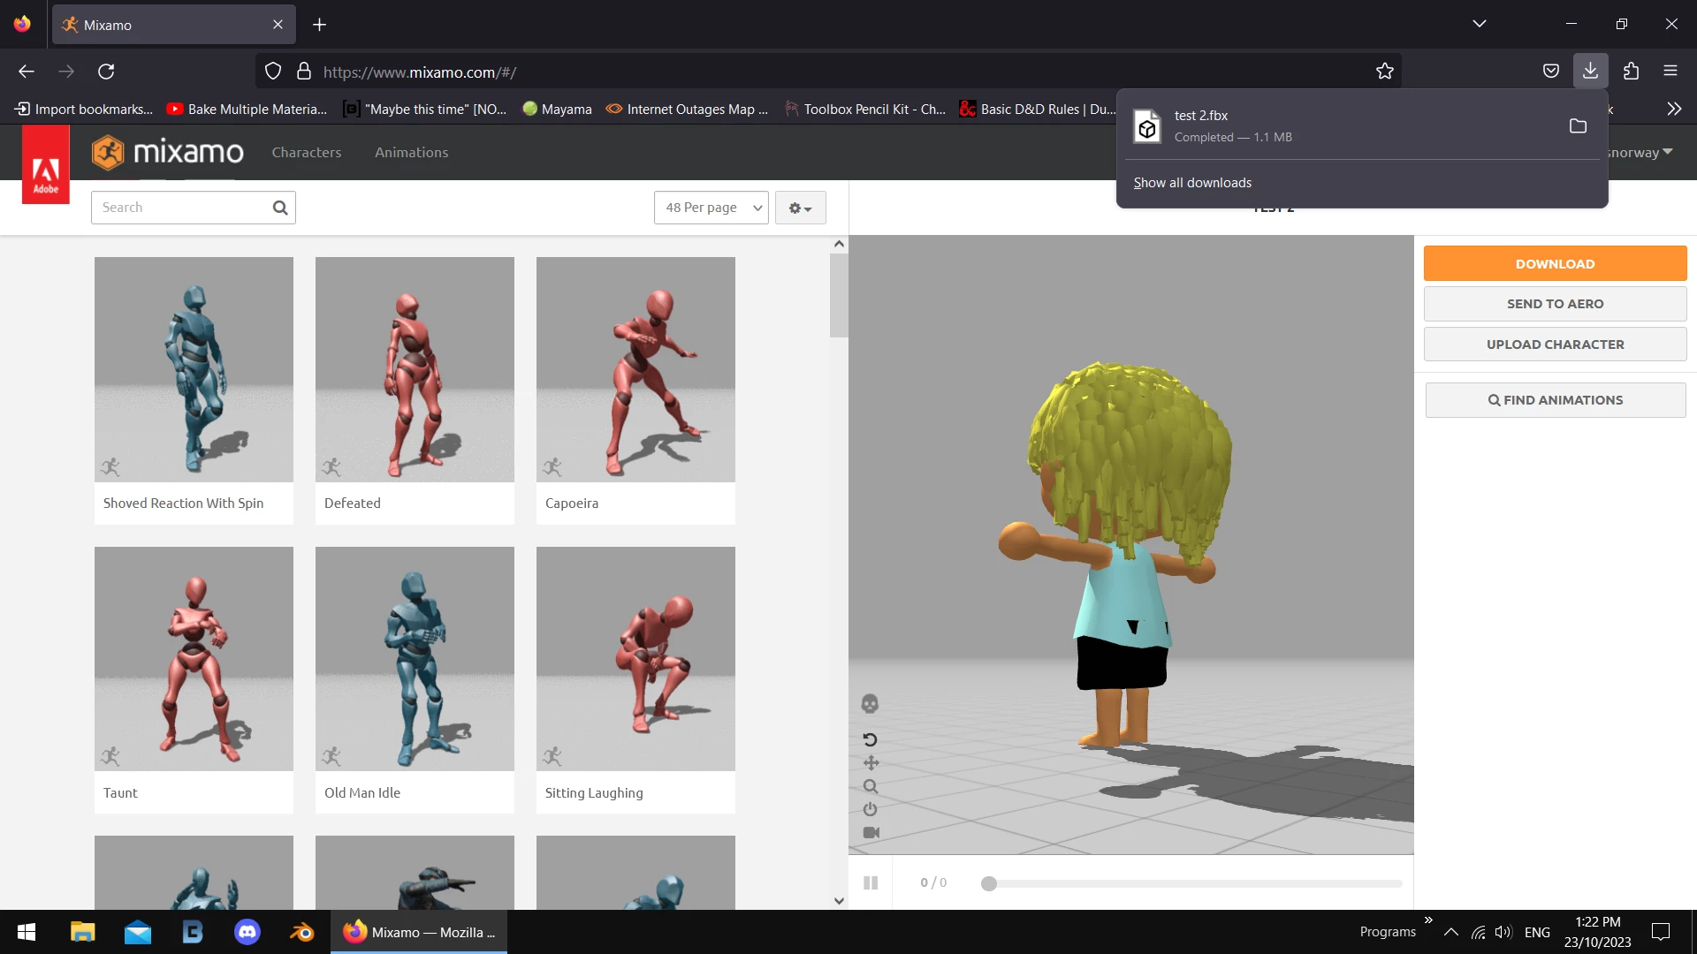Viewport: 1697px width, 954px height.
Task: Open the 48 Per page dropdown
Action: (x=712, y=208)
